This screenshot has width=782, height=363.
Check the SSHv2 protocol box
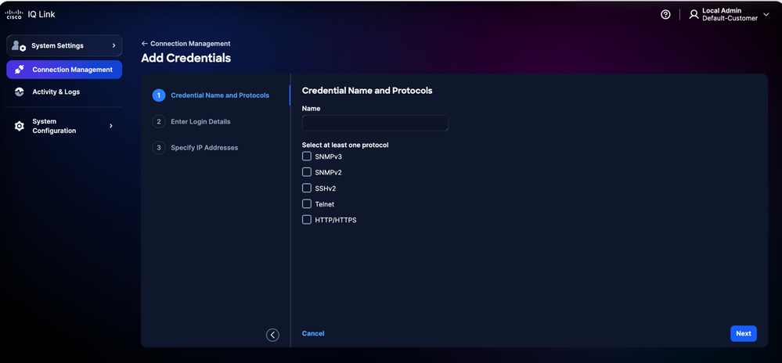click(x=307, y=188)
